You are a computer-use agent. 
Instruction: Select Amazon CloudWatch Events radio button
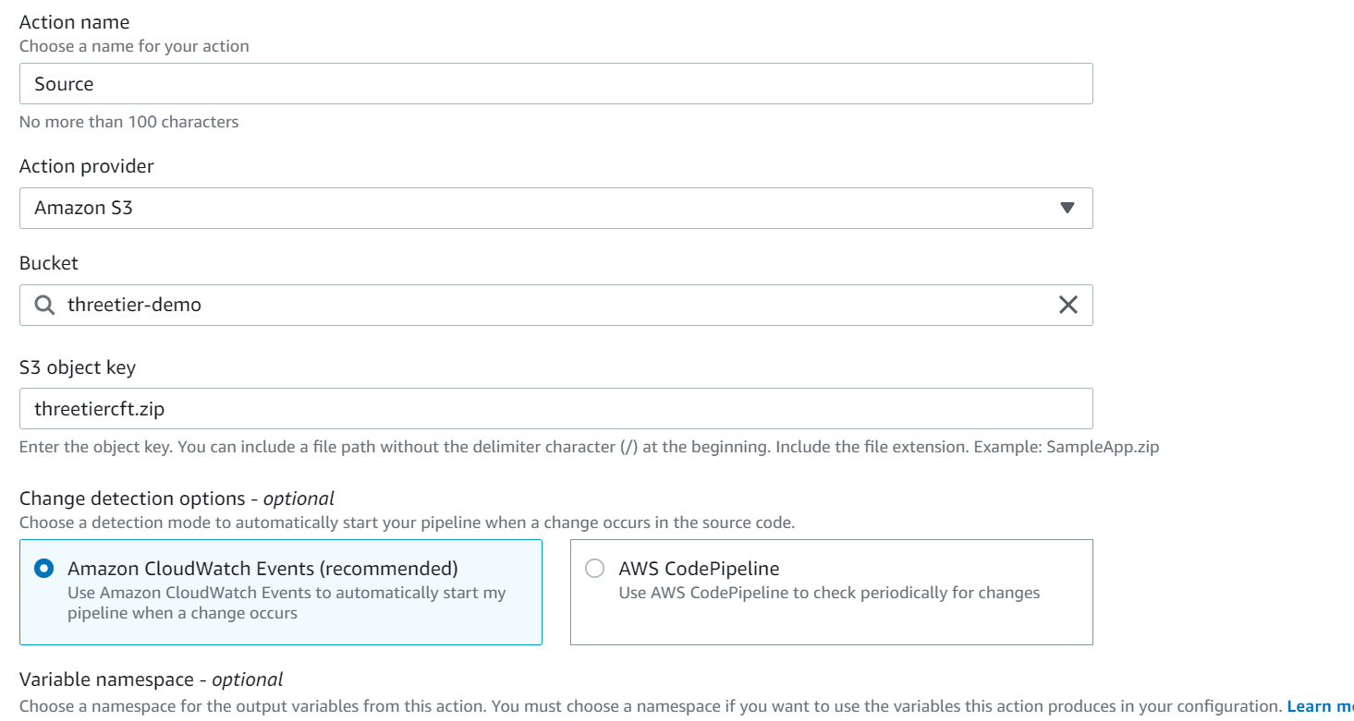43,569
